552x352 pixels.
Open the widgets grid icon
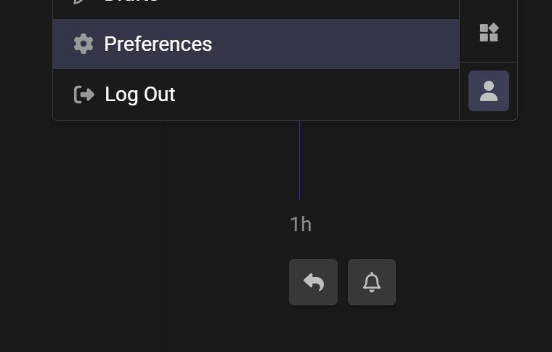click(489, 33)
